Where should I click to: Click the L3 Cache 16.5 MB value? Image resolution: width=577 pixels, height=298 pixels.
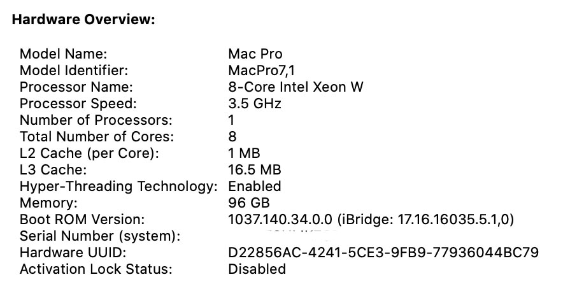(x=254, y=170)
